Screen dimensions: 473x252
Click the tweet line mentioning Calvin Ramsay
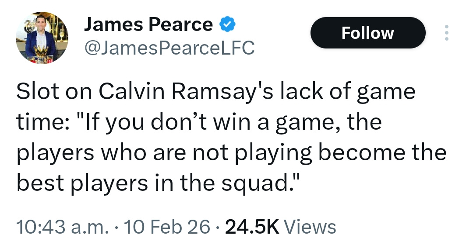point(215,92)
